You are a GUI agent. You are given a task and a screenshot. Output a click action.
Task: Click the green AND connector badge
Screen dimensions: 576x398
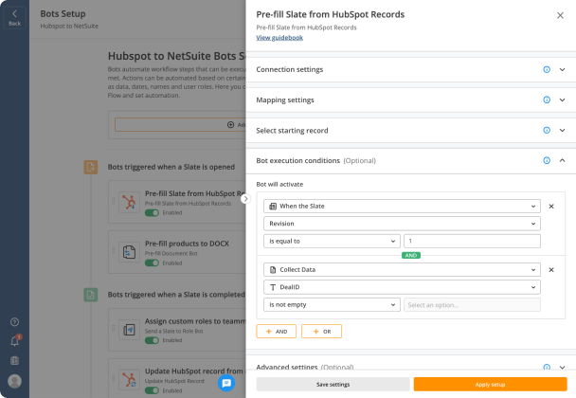pyautogui.click(x=411, y=256)
